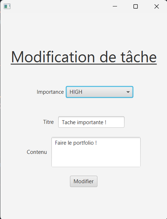Viewport: 167px width, 219px height.
Task: Select the HIGH text in the combo box
Action: pyautogui.click(x=76, y=92)
